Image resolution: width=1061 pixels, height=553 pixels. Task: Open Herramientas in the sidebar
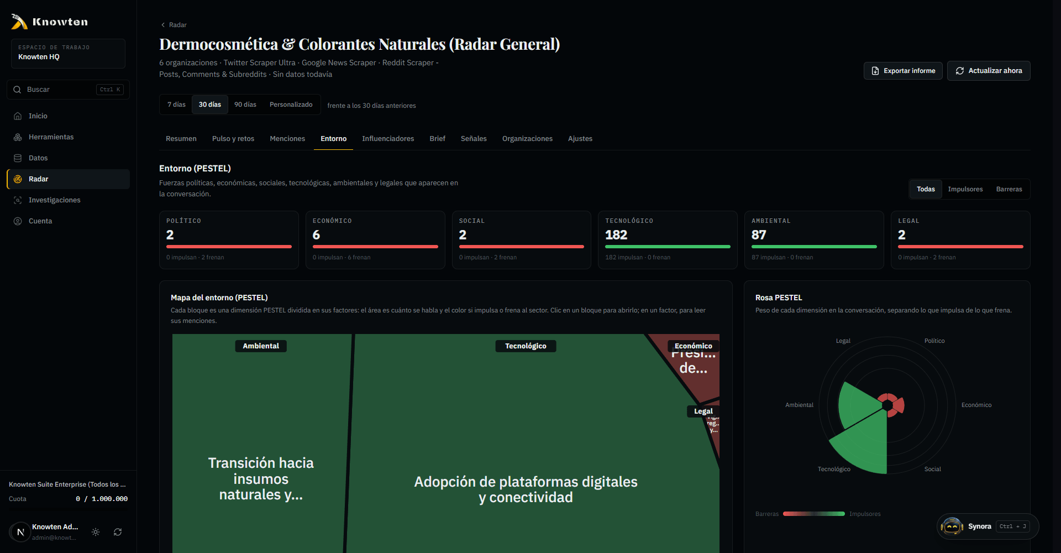click(68, 137)
